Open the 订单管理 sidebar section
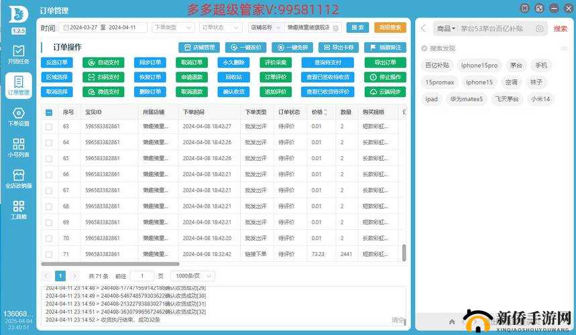This screenshot has width=576, height=335. 18,85
